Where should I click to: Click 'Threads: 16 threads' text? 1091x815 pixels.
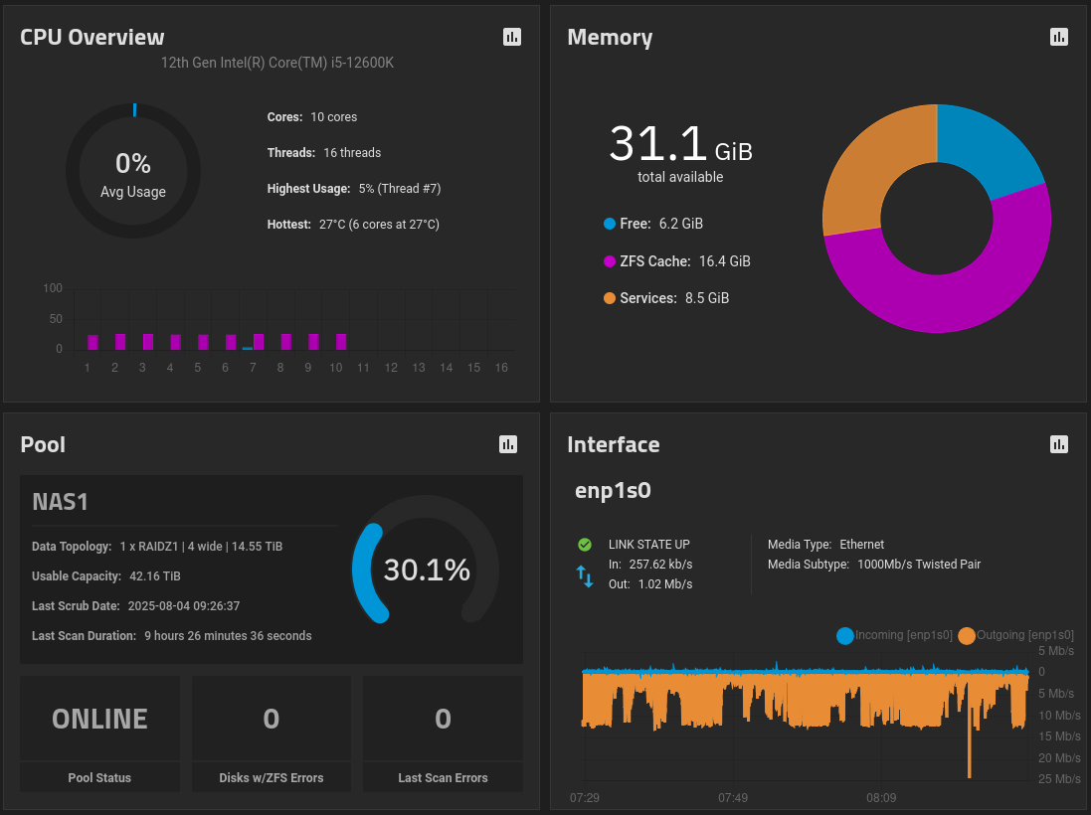coord(324,153)
